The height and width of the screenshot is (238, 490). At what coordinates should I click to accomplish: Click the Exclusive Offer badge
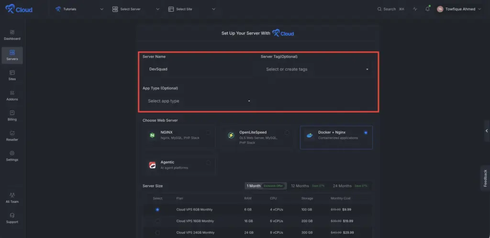click(273, 186)
